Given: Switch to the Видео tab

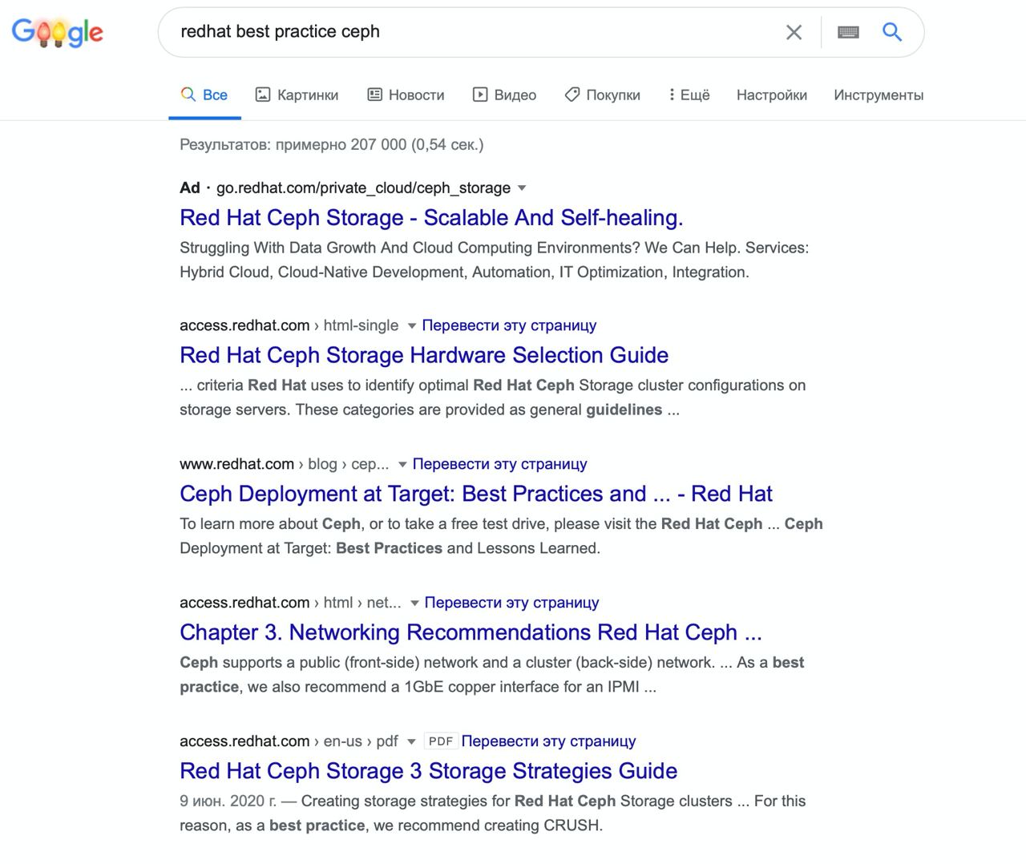Looking at the screenshot, I should pyautogui.click(x=504, y=95).
